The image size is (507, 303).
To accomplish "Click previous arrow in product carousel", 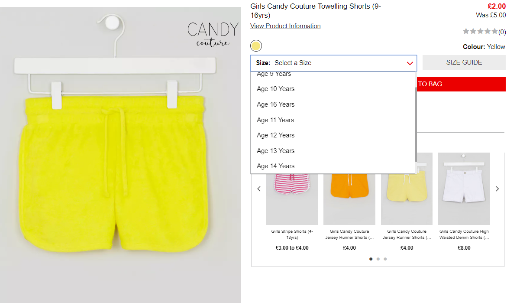I will point(258,189).
